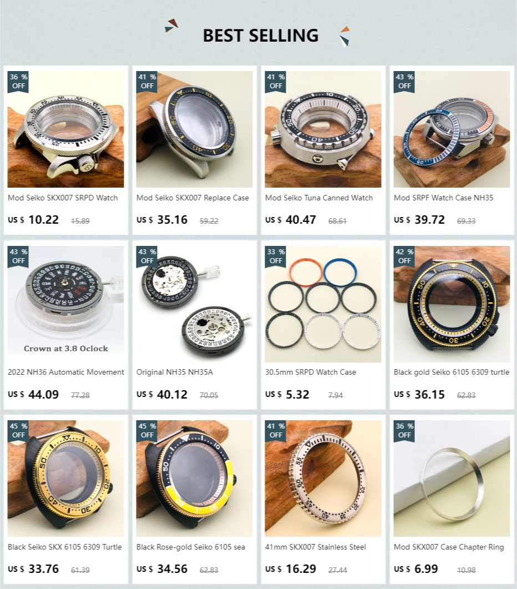Click the 45% OFF badge on Black Seiko Turtle

18,430
